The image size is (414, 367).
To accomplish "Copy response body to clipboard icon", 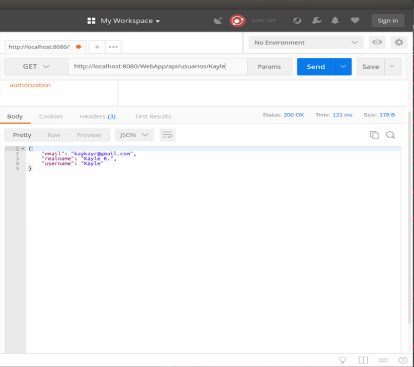I will [374, 135].
